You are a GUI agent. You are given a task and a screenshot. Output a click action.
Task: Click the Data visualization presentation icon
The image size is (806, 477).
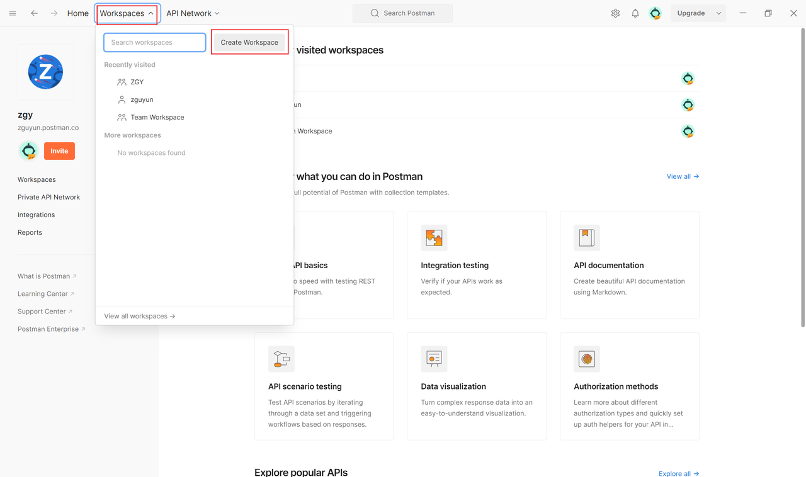click(434, 359)
